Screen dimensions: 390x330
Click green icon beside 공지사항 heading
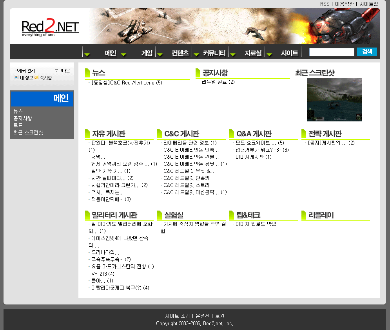(x=198, y=73)
